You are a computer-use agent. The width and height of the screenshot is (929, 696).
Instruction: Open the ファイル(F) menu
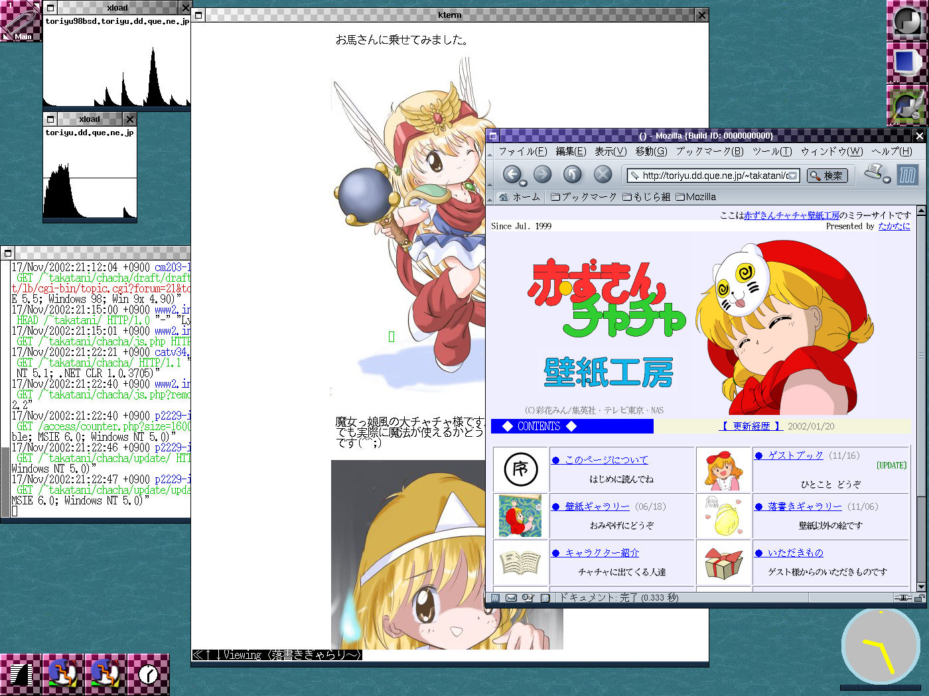point(523,151)
